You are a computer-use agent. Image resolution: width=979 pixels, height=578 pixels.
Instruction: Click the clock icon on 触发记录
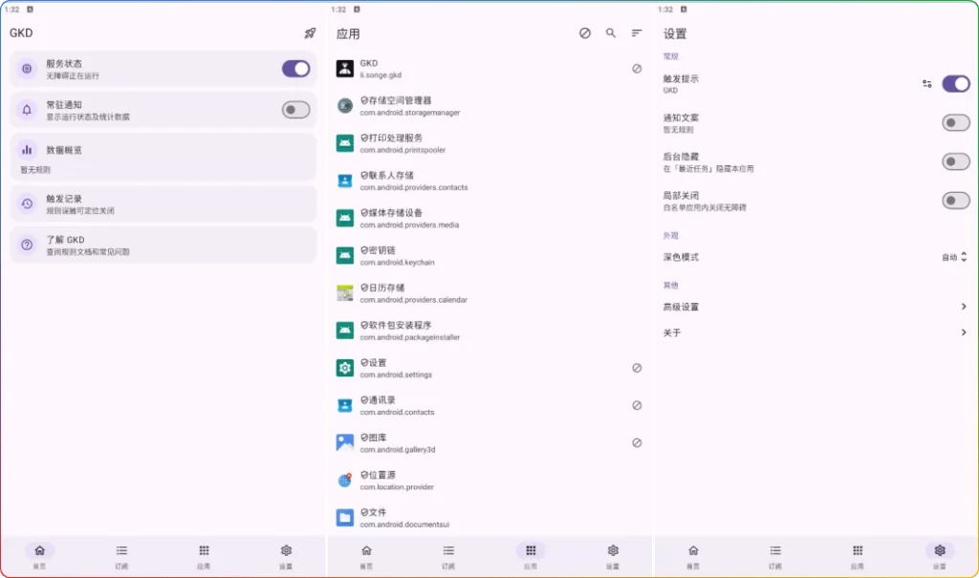point(25,203)
